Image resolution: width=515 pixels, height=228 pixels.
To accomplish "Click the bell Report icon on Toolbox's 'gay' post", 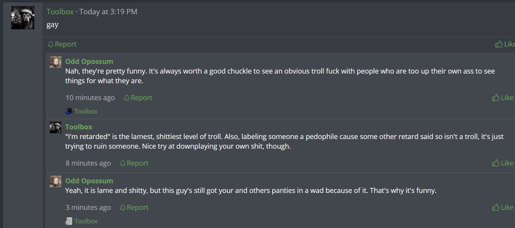I will [51, 44].
